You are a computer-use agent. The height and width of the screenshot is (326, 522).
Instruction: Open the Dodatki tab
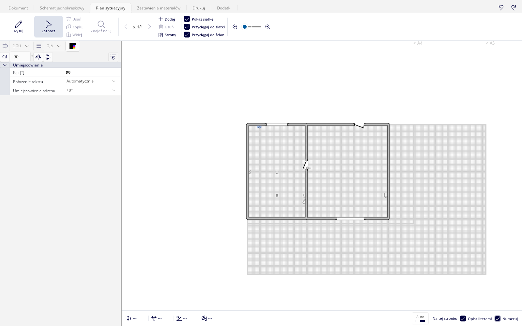click(224, 8)
